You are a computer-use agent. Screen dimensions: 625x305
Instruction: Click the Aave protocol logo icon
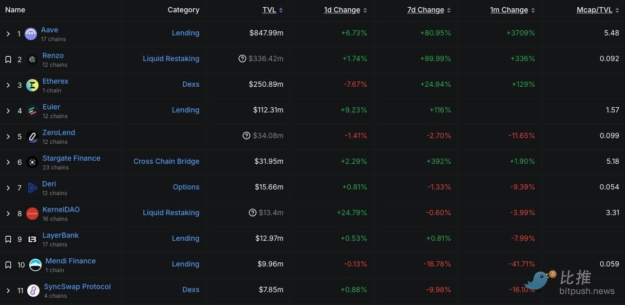31,34
